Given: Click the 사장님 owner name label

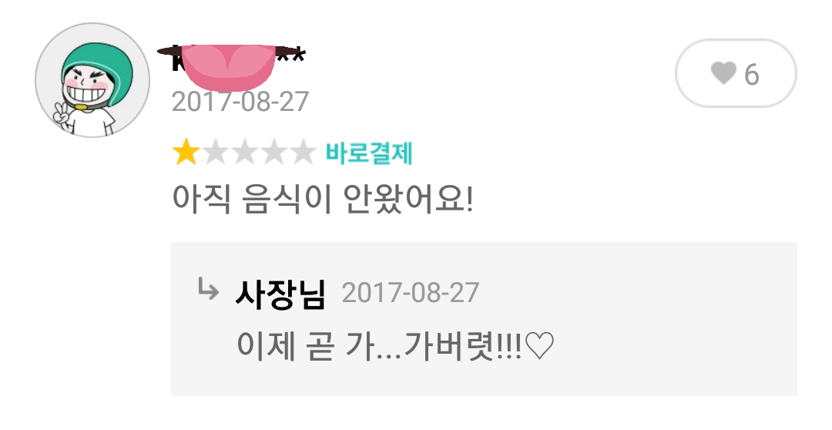Looking at the screenshot, I should tap(280, 294).
